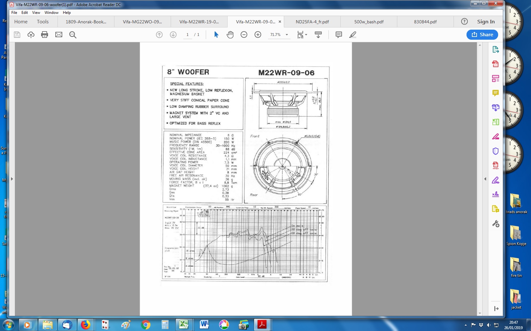The image size is (531, 331).
Task: Open Export PDF in the right panel
Action: click(x=496, y=49)
